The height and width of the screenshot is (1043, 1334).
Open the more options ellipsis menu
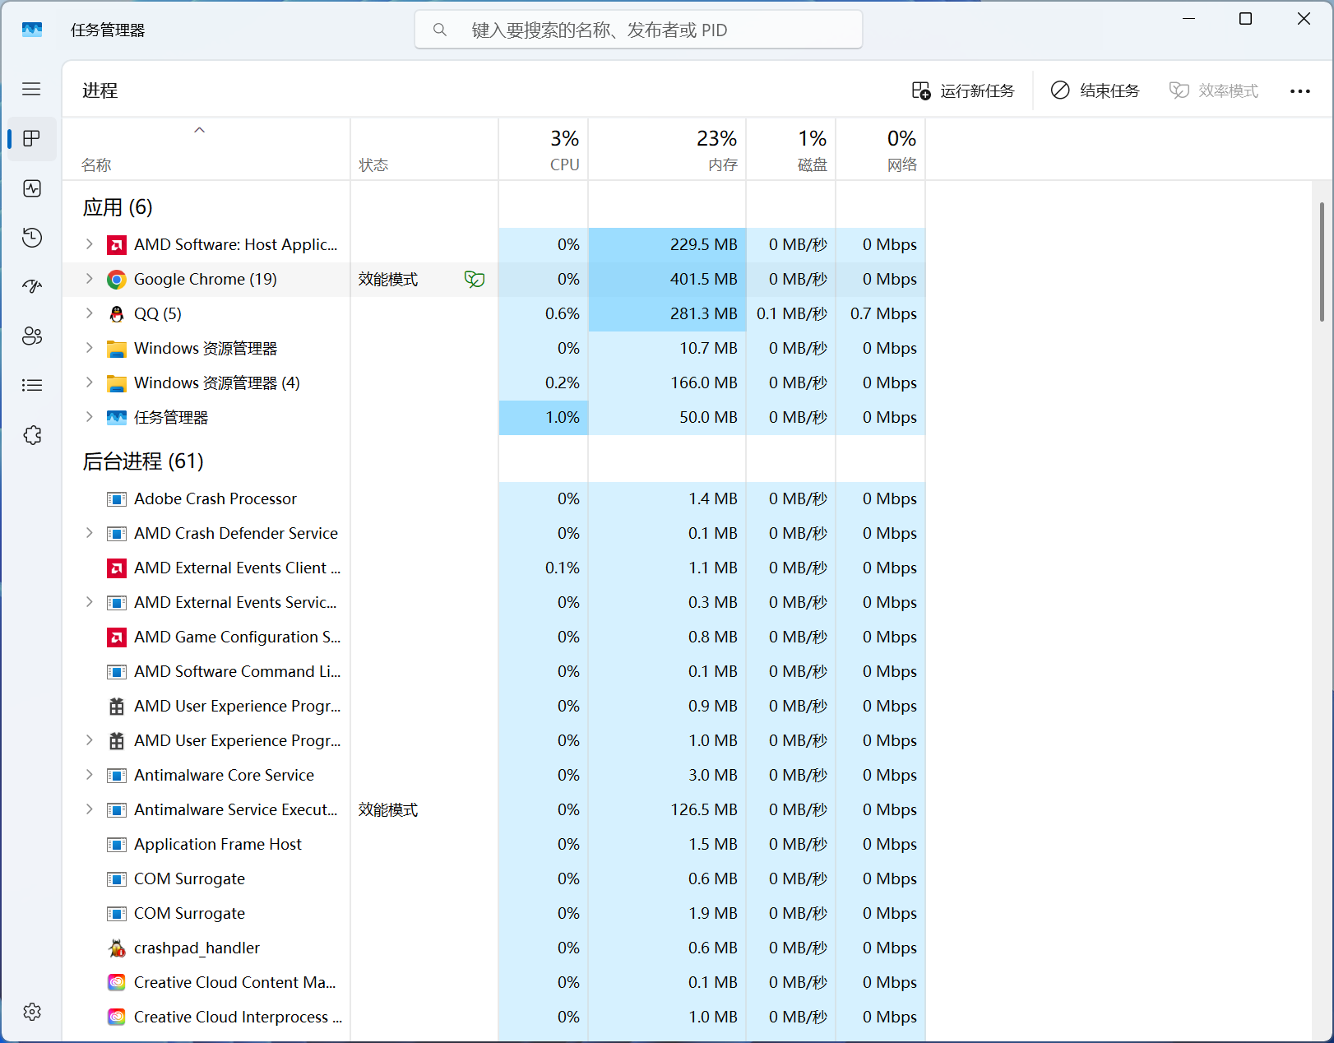click(x=1299, y=91)
